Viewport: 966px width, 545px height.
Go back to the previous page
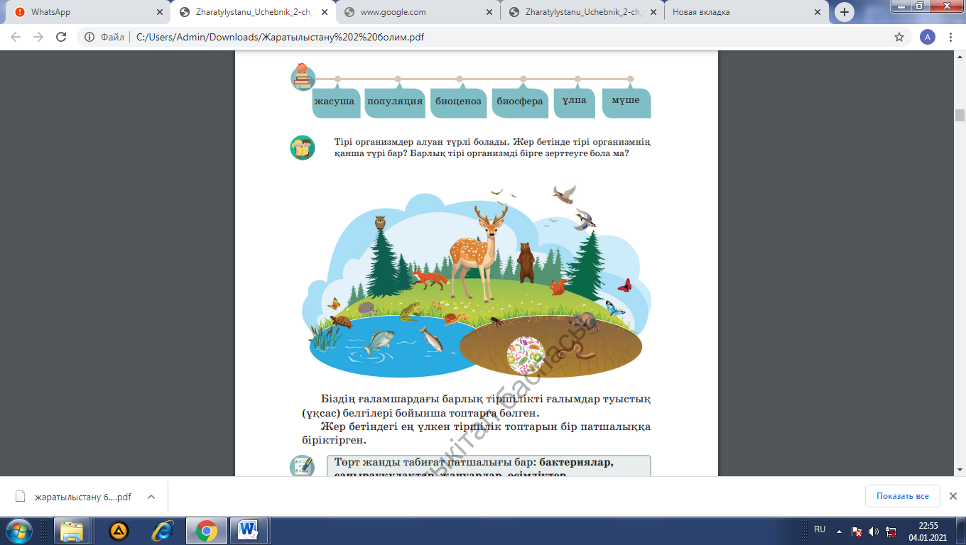(16, 37)
